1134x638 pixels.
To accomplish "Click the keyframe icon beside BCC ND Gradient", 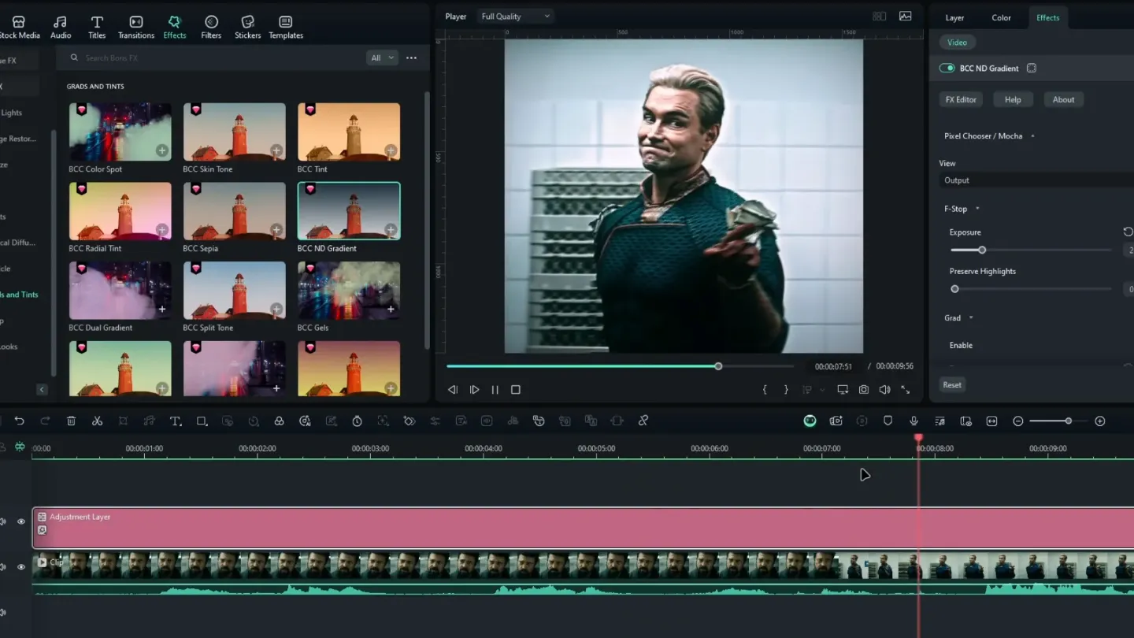I will point(1032,69).
